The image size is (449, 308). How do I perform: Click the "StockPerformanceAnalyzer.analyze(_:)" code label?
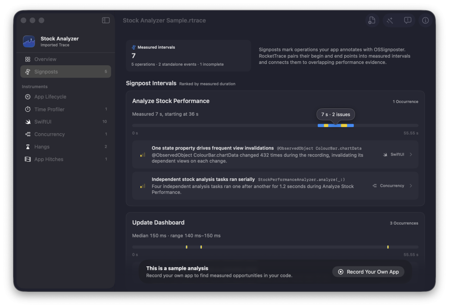coord(301,180)
